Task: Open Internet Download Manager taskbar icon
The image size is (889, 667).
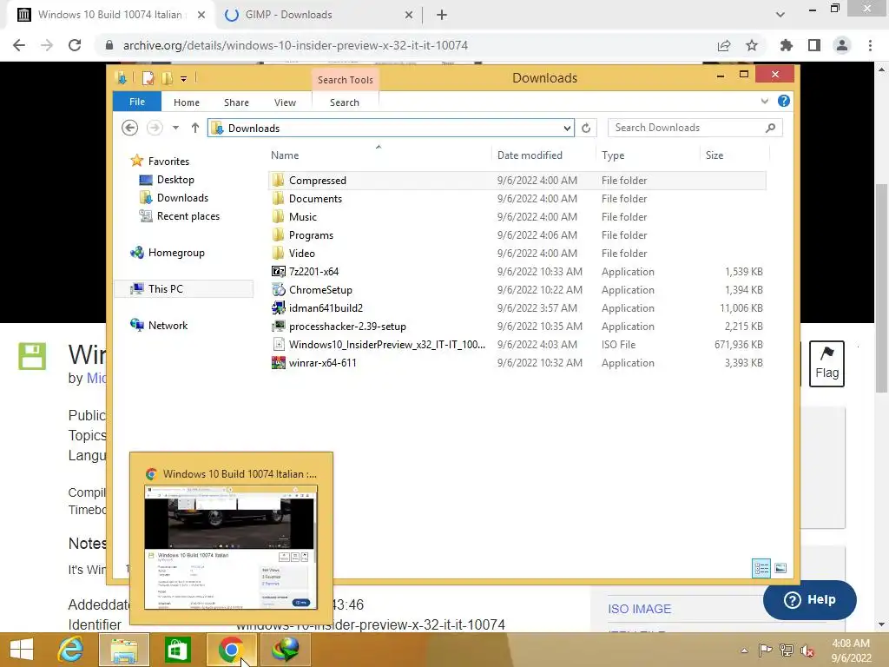Action: (x=285, y=650)
